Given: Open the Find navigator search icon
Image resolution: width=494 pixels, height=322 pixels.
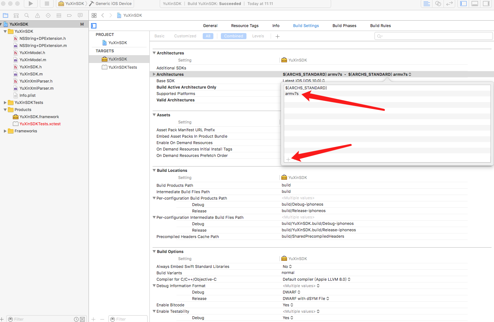Looking at the screenshot, I should (27, 15).
